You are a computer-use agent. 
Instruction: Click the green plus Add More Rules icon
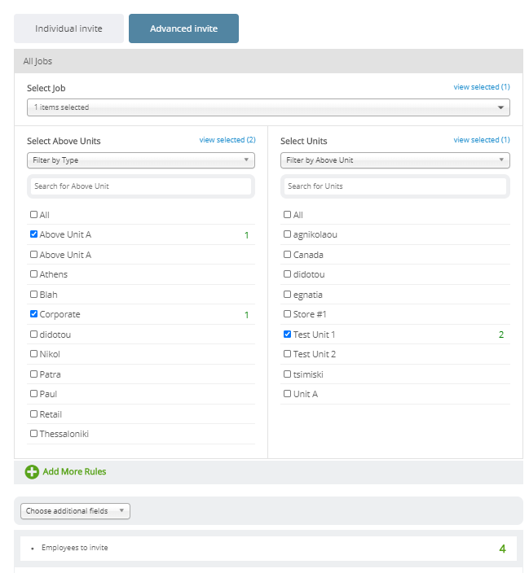[32, 472]
